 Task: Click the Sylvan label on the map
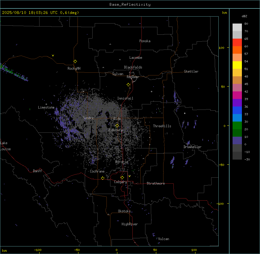click(118, 74)
